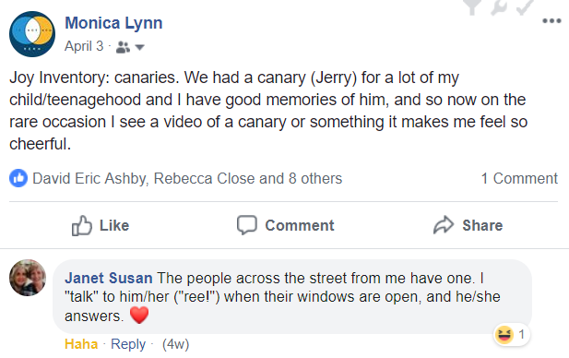Open the laughing emoji reaction count
The image size is (569, 358).
511,334
